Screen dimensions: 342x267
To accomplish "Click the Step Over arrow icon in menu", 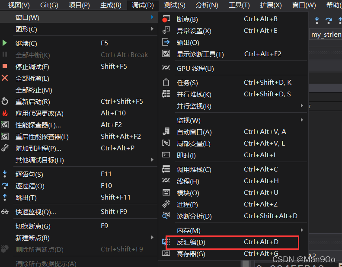I will [5, 186].
